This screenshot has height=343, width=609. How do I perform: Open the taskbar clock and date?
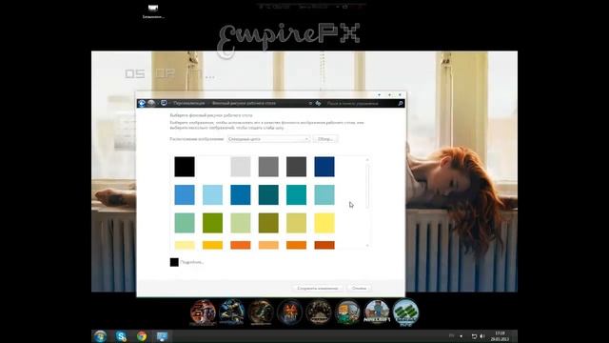(x=500, y=336)
